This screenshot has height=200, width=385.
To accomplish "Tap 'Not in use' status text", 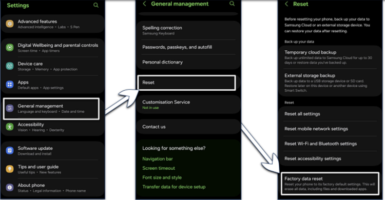I will (x=150, y=108).
